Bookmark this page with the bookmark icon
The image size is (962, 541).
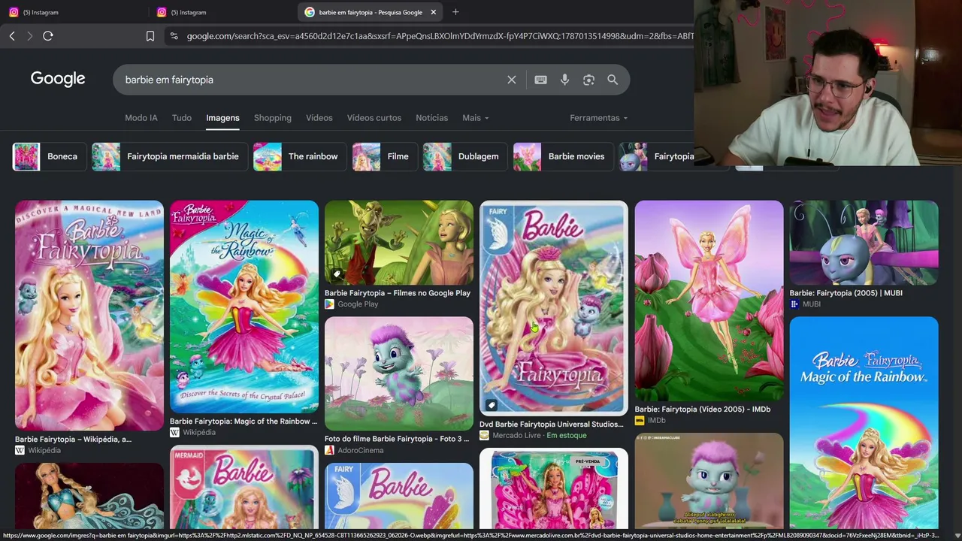150,36
